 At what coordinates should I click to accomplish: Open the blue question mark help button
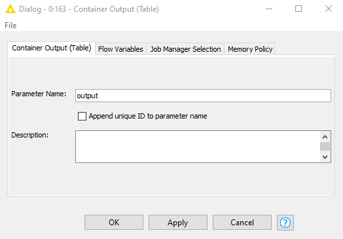[285, 223]
